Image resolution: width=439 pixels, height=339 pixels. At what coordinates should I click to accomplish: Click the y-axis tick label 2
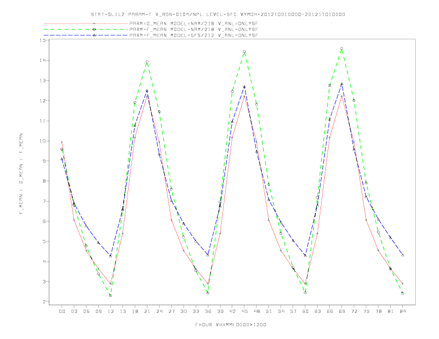click(44, 302)
